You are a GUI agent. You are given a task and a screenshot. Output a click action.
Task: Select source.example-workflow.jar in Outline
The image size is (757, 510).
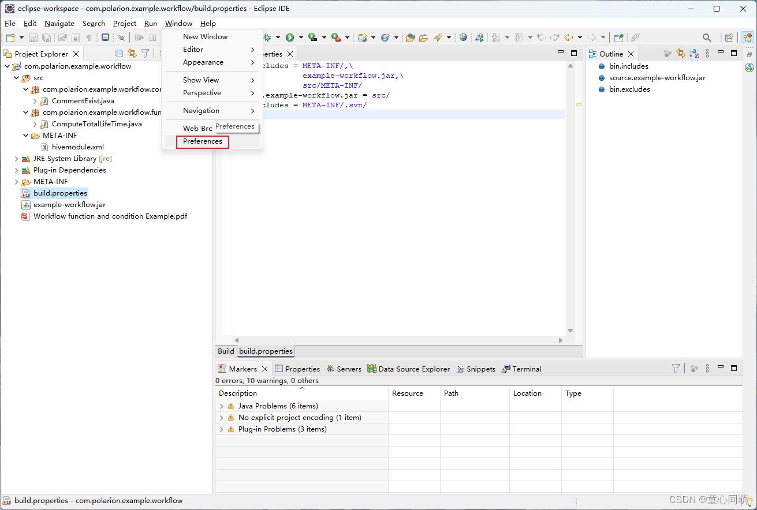point(652,78)
